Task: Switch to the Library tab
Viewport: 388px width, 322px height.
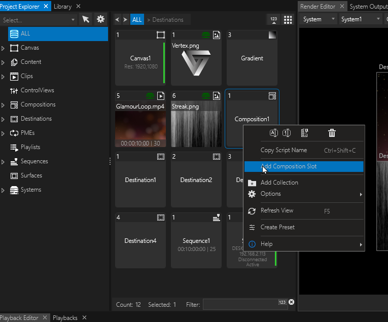Action: coord(62,7)
